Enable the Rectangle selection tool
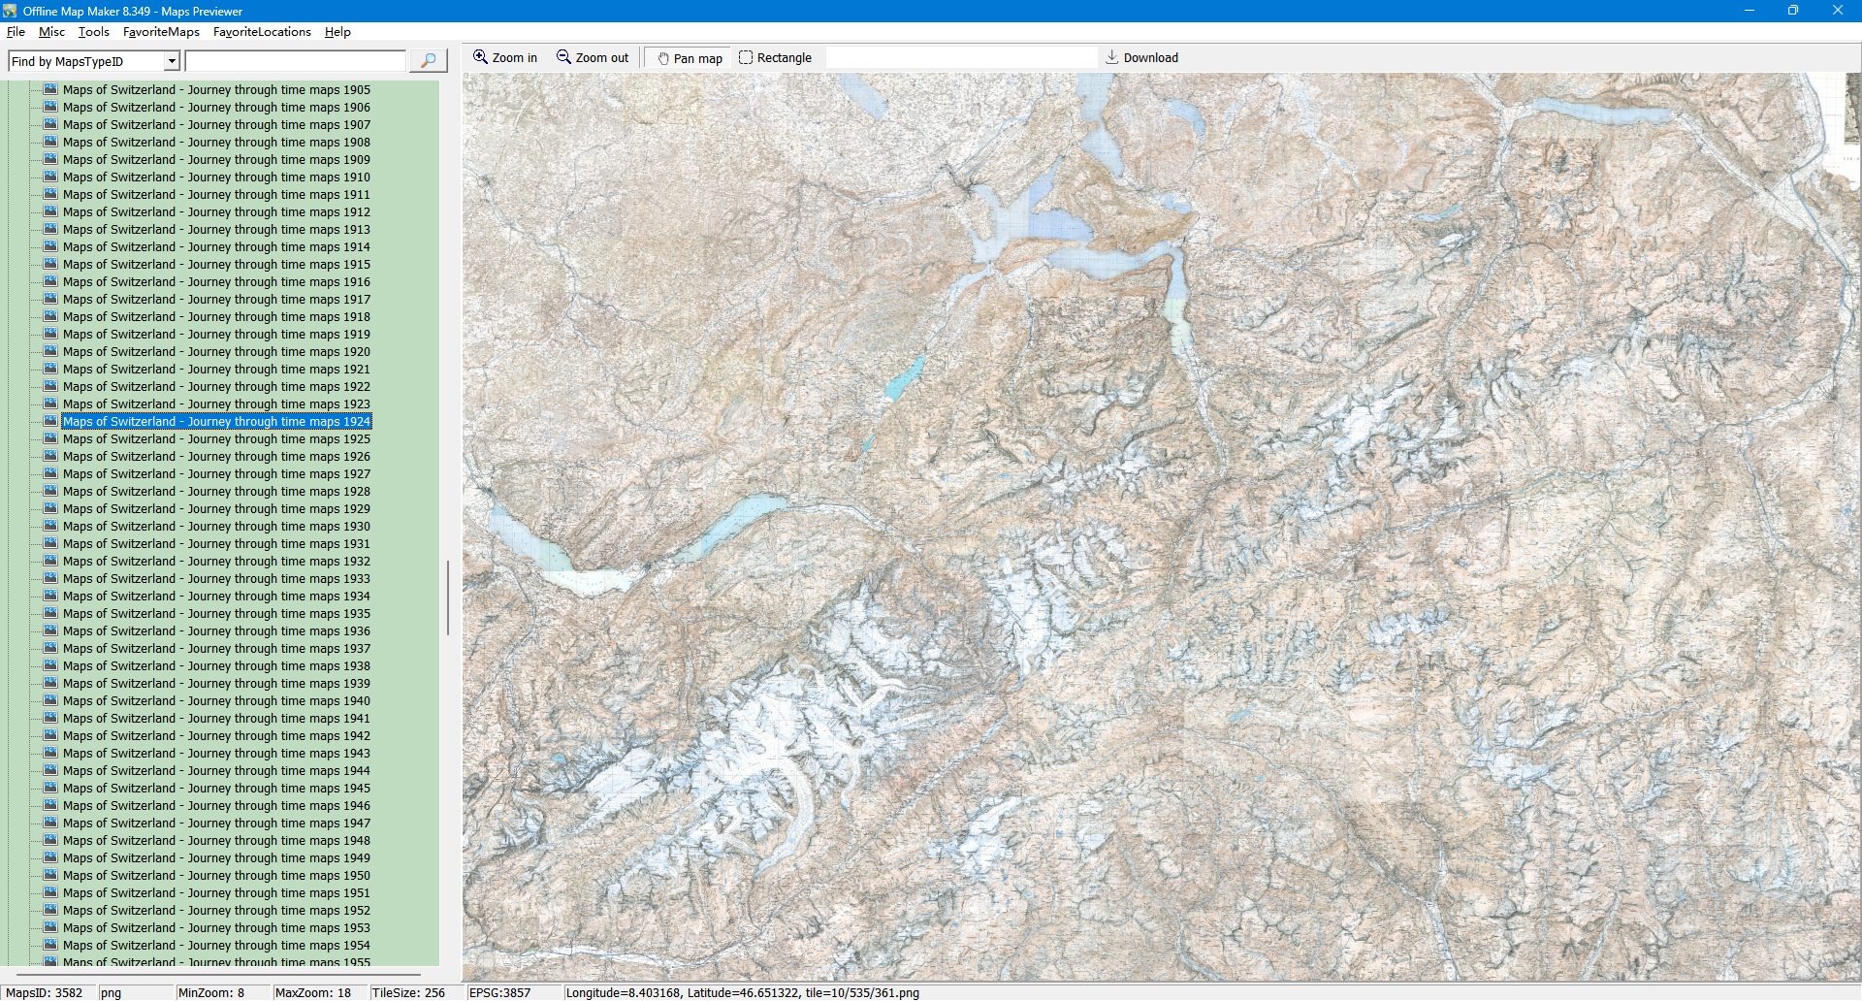 tap(775, 58)
